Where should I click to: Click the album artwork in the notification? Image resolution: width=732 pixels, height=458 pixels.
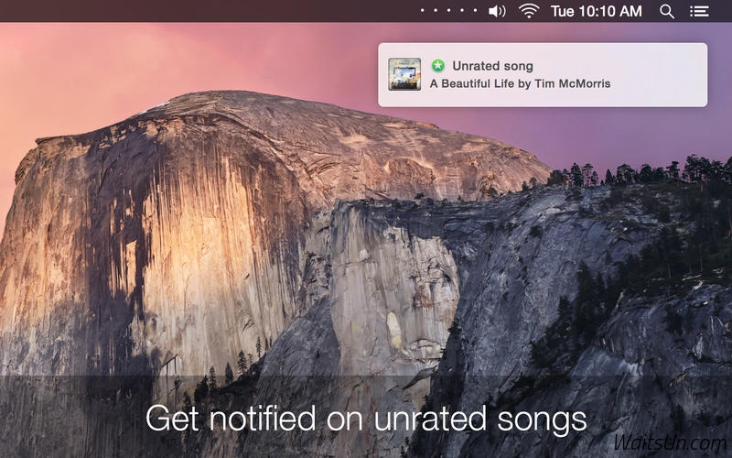[404, 74]
